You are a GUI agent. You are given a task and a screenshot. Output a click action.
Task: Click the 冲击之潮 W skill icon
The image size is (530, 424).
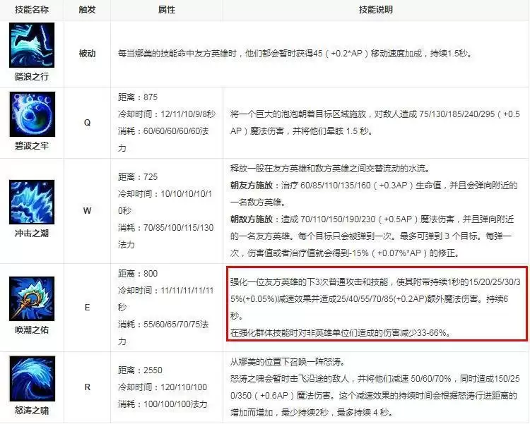[32, 202]
